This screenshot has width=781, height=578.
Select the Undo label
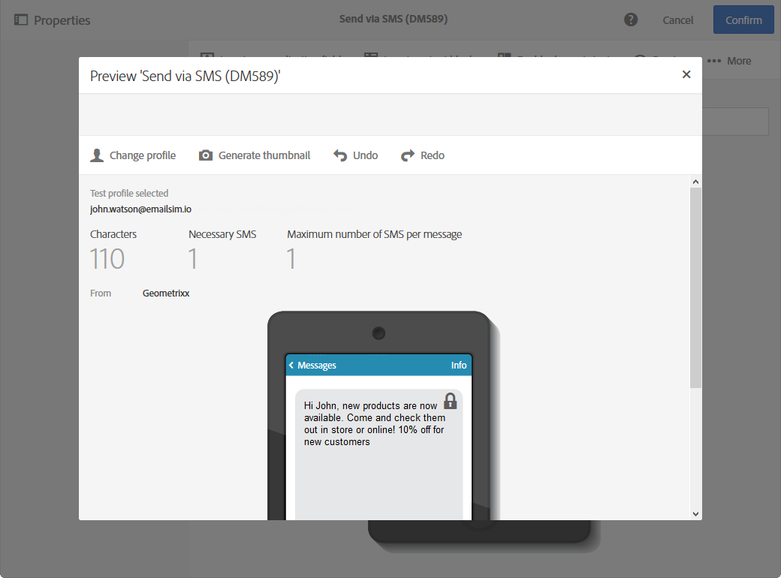[365, 155]
